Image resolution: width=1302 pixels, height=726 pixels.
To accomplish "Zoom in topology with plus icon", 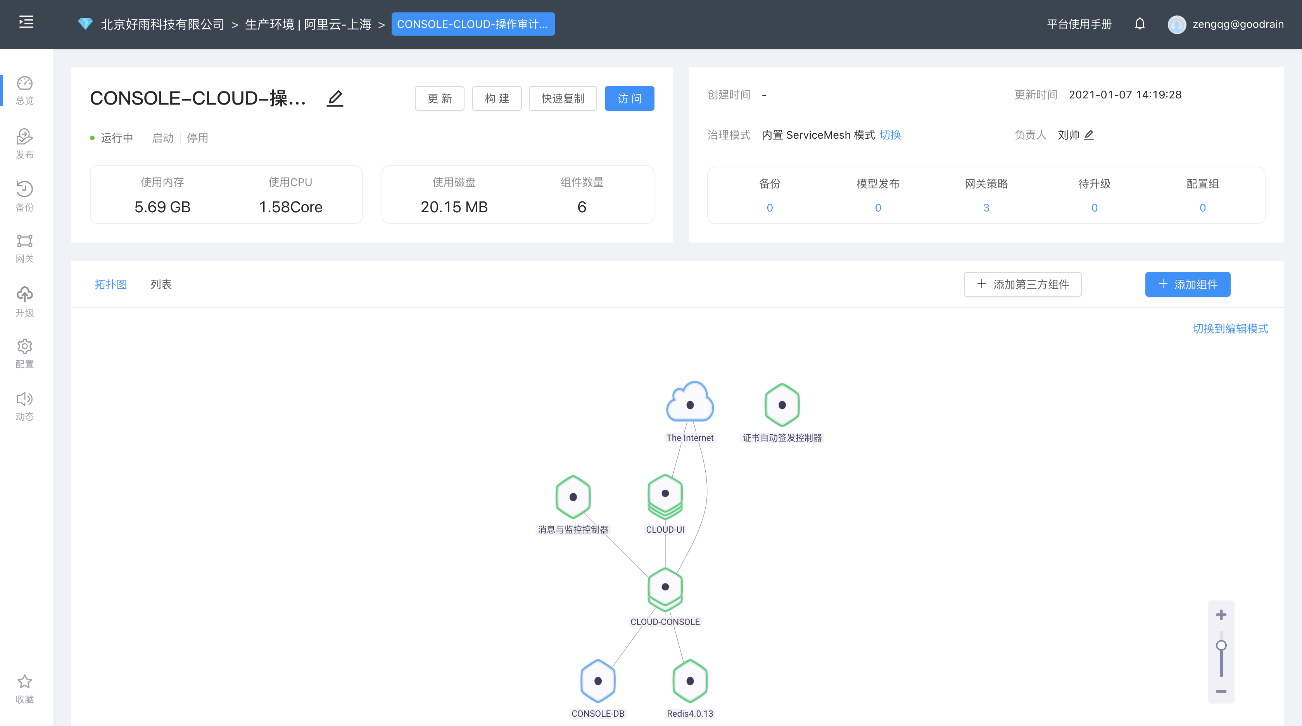I will coord(1221,614).
